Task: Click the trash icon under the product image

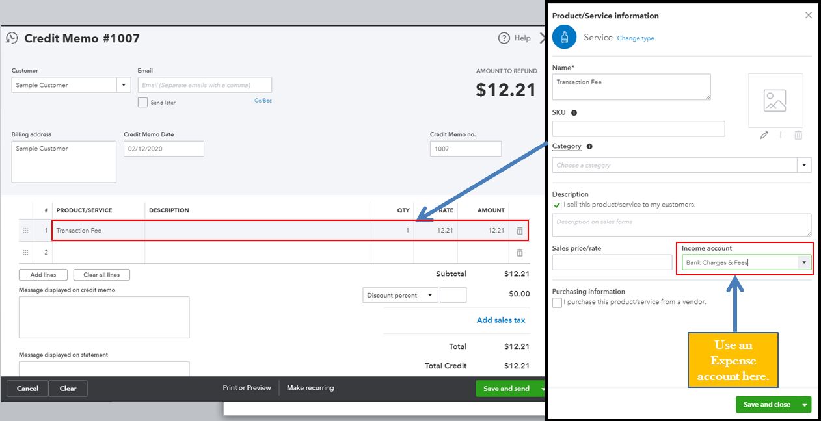Action: pyautogui.click(x=798, y=135)
